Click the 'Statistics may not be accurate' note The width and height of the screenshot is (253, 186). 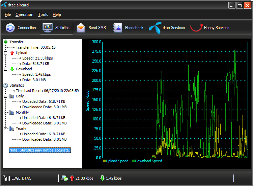40,150
